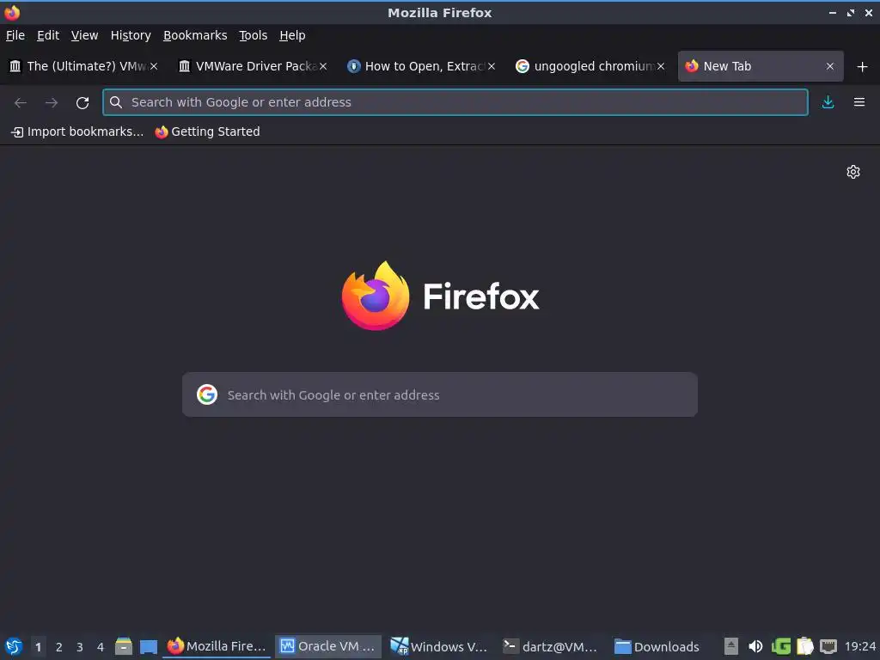The height and width of the screenshot is (660, 880).
Task: Open the Help menu
Action: coord(292,35)
